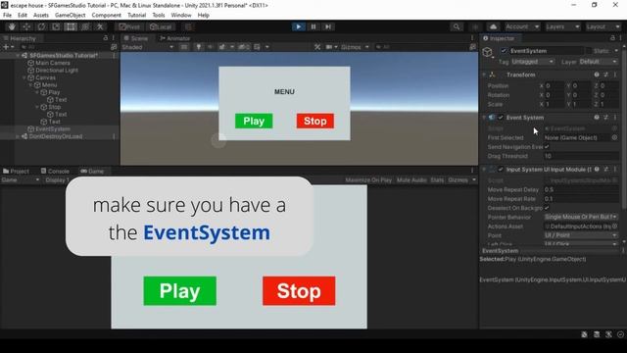Collapse the Stop object in Hierarchy
627x353 pixels.
[x=37, y=107]
